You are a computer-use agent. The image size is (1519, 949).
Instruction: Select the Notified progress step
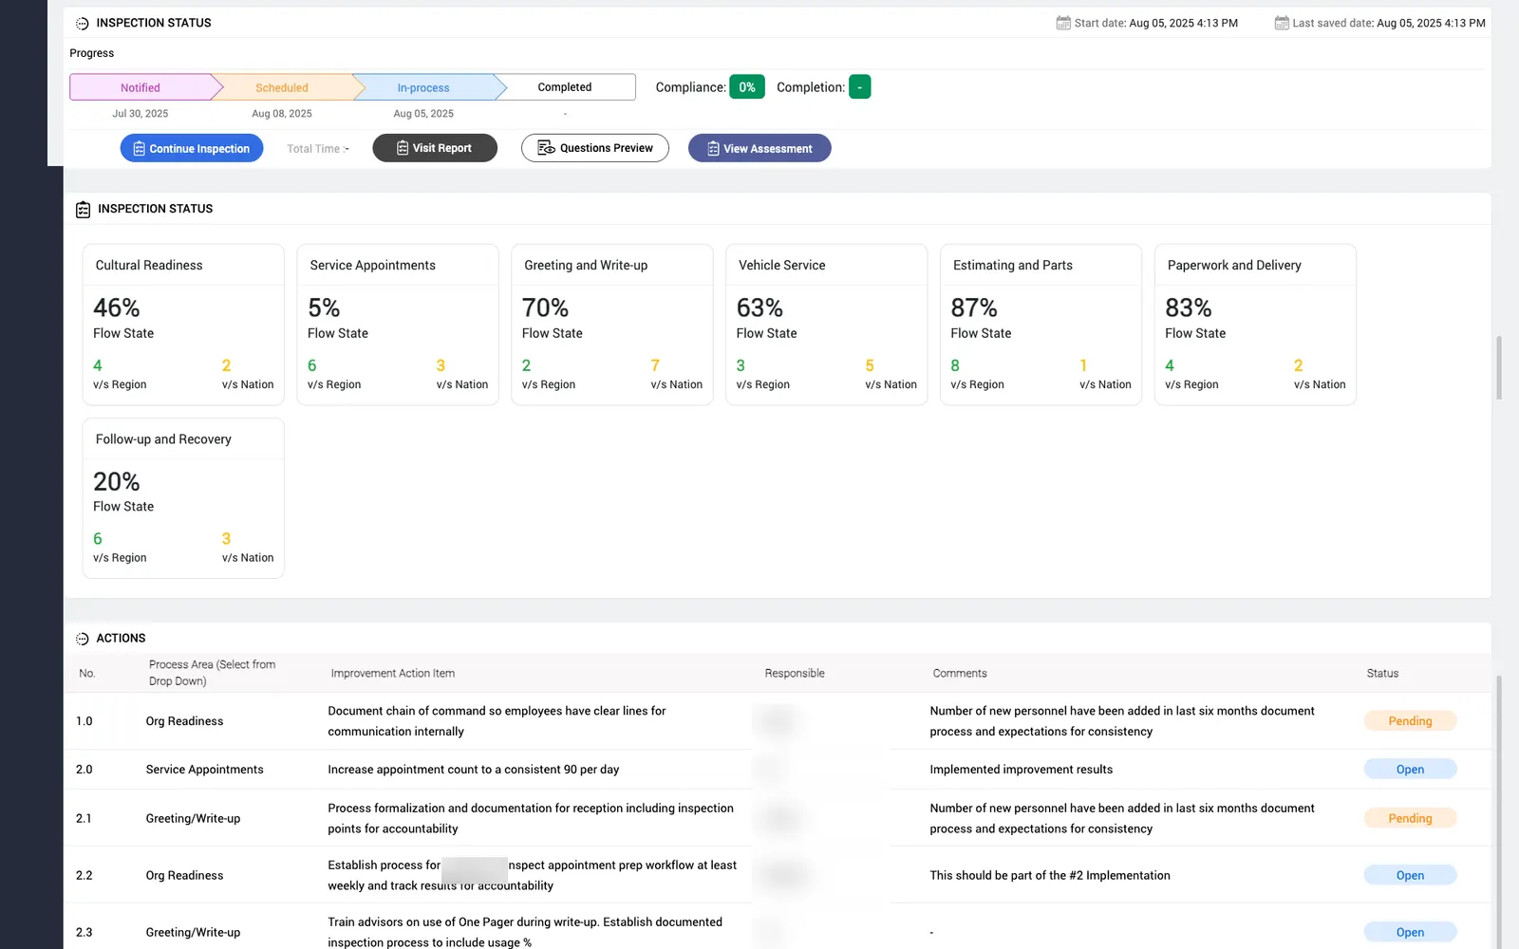click(141, 87)
